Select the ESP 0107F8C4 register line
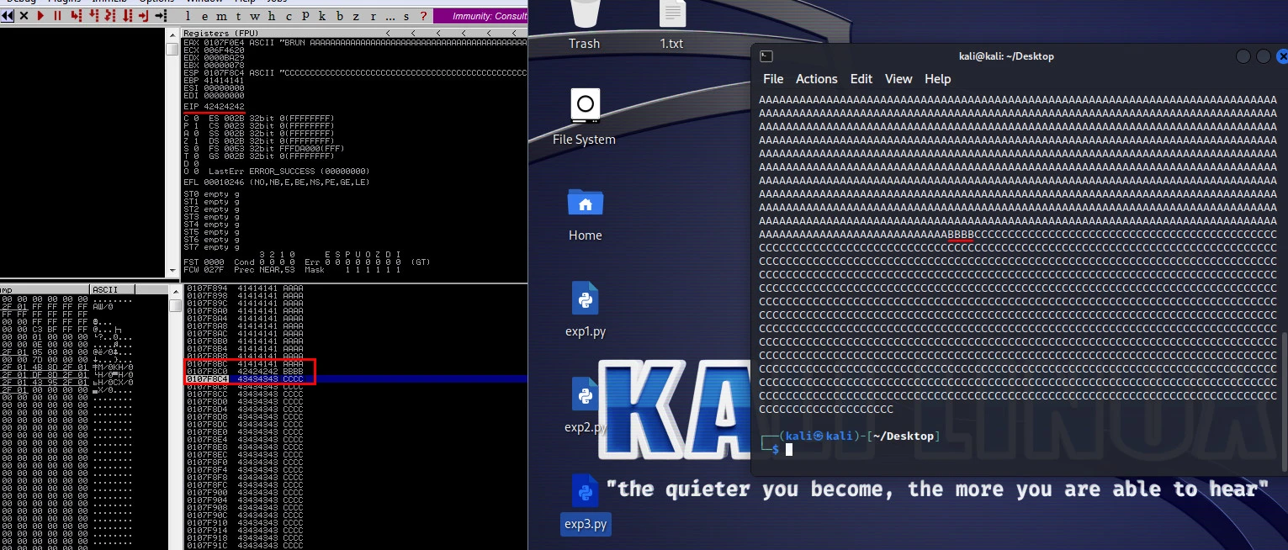 [x=355, y=72]
